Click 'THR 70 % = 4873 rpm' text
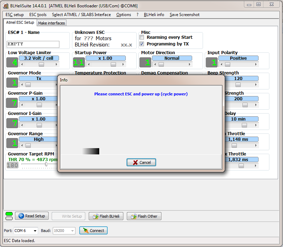 [x=33, y=160]
